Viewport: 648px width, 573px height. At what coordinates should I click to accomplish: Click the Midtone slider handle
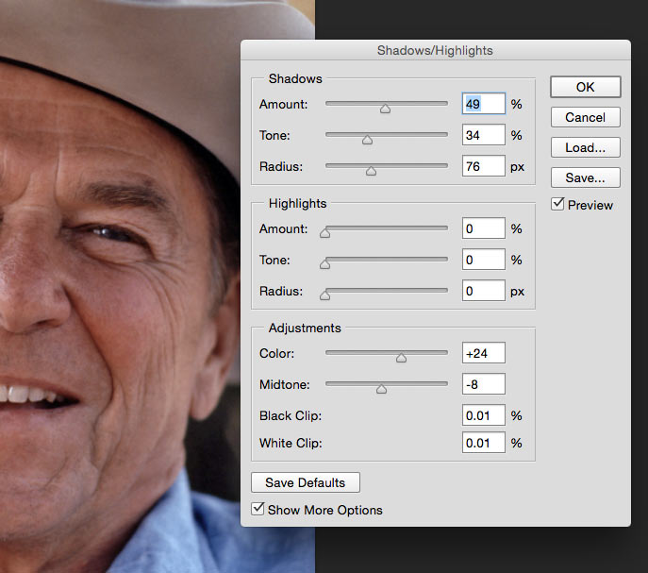[x=381, y=388]
